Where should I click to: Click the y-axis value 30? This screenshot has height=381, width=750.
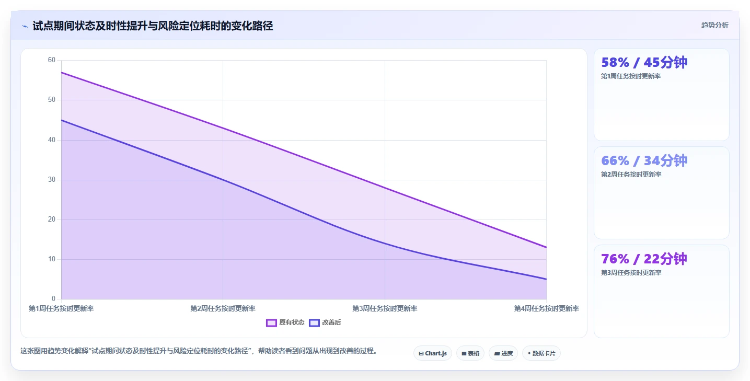pos(51,180)
